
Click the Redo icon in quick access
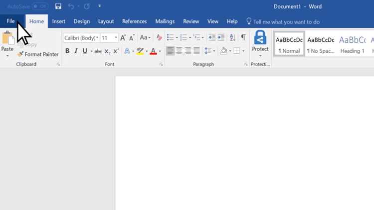87,6
